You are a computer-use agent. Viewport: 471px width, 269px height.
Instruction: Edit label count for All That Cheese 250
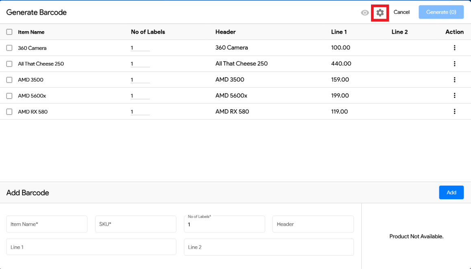coord(140,64)
